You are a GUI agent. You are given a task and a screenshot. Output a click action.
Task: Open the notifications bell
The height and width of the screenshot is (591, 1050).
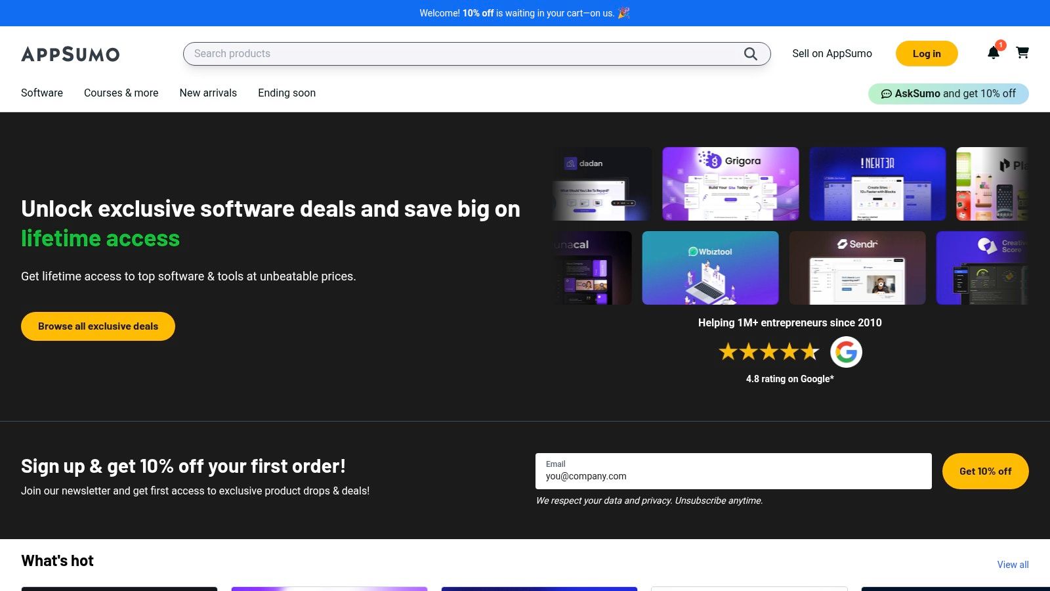[994, 53]
